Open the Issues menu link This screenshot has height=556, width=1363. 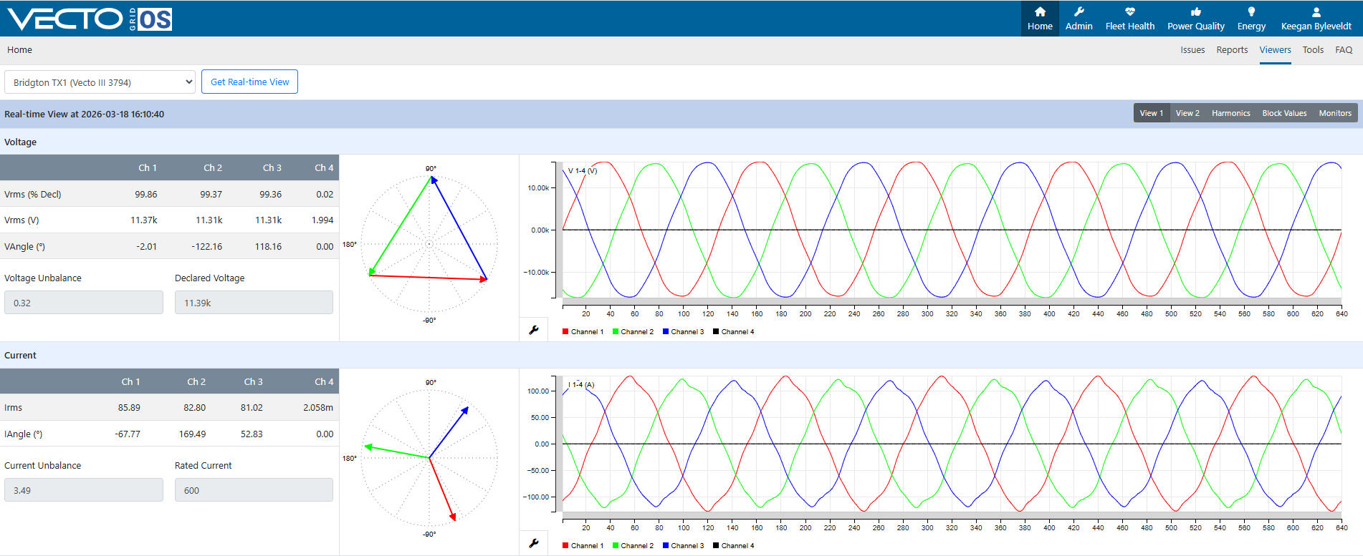click(1192, 50)
